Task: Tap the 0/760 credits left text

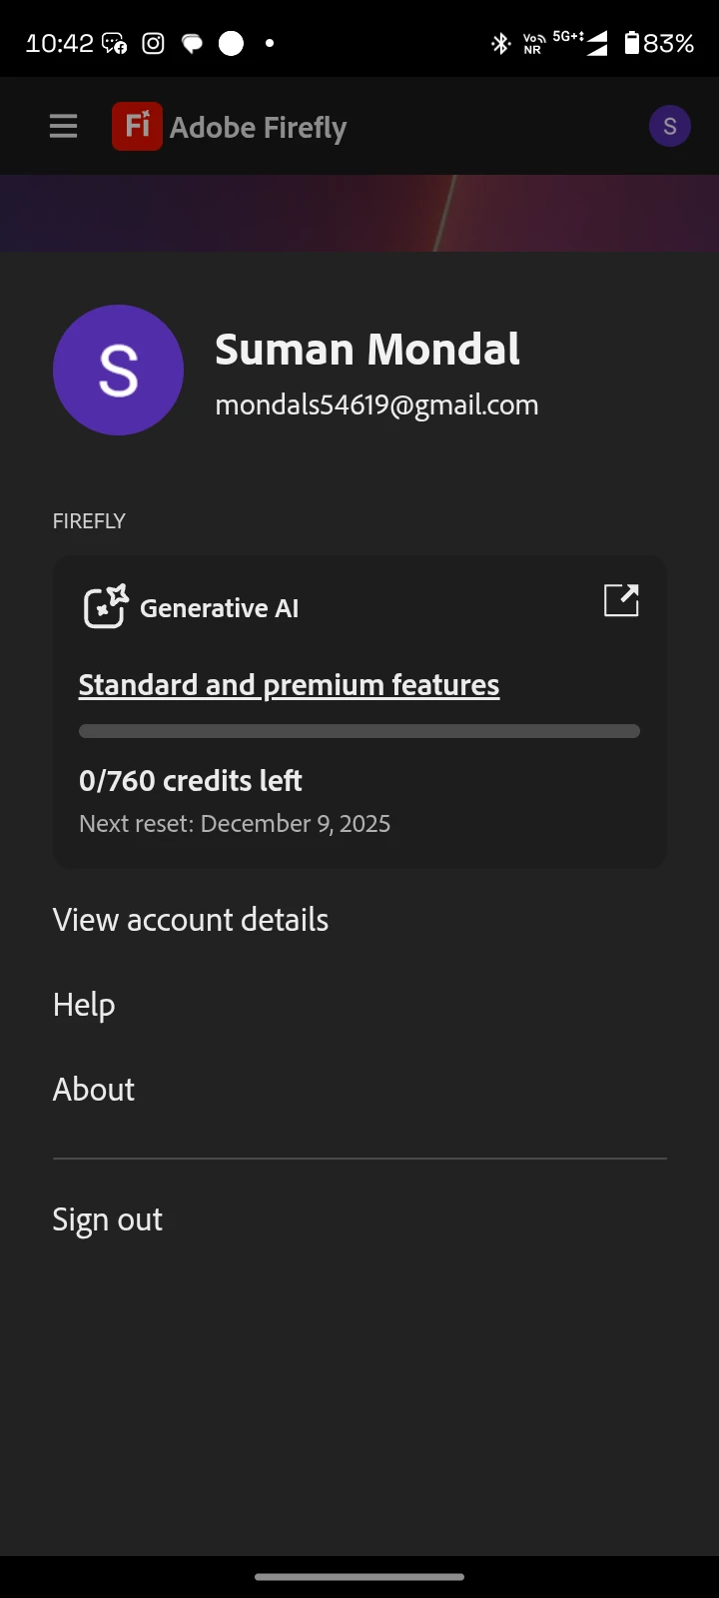Action: pyautogui.click(x=191, y=781)
